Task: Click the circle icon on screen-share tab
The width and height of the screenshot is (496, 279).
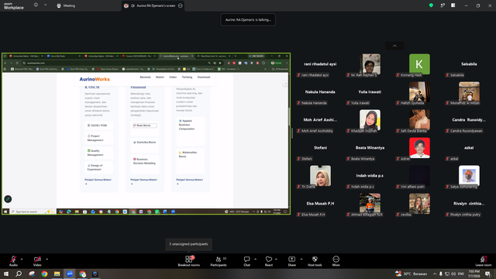Action: (181, 5)
